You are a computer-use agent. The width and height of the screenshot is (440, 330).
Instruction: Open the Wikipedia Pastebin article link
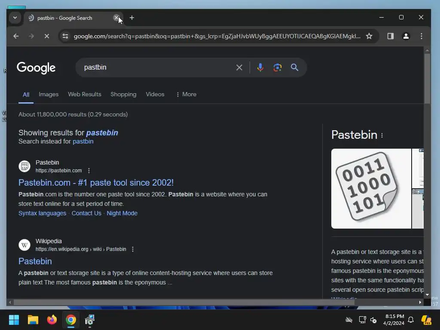point(35,261)
